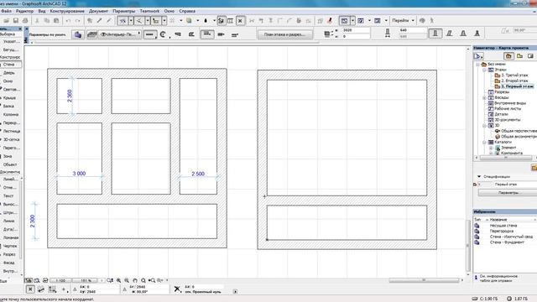
Task: Open the Конструирование menu
Action: pyautogui.click(x=67, y=11)
